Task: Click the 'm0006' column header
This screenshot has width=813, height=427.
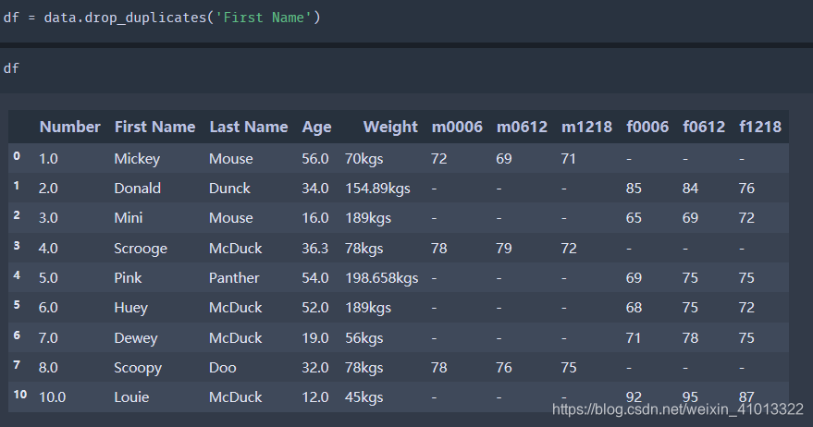Action: (x=457, y=127)
